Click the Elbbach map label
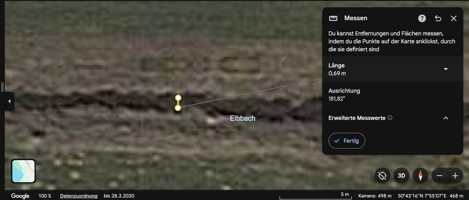Image resolution: width=469 pixels, height=200 pixels. [x=243, y=118]
